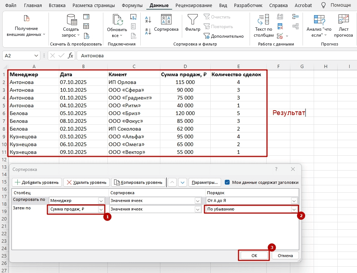
Task: Move sort level down with arrow
Action: tap(182, 182)
